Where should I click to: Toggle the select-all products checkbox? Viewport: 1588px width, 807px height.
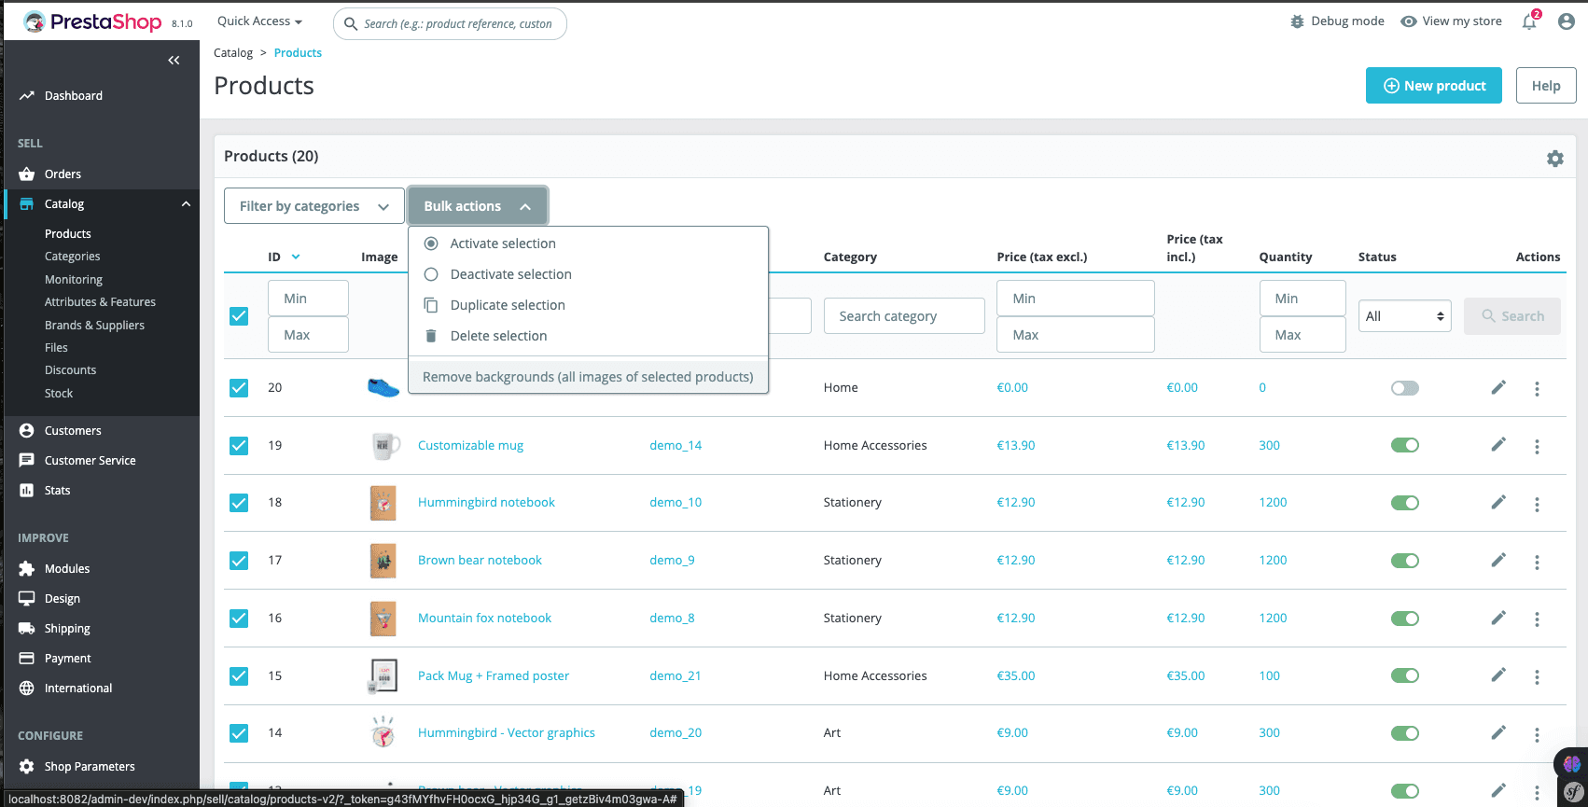239,316
